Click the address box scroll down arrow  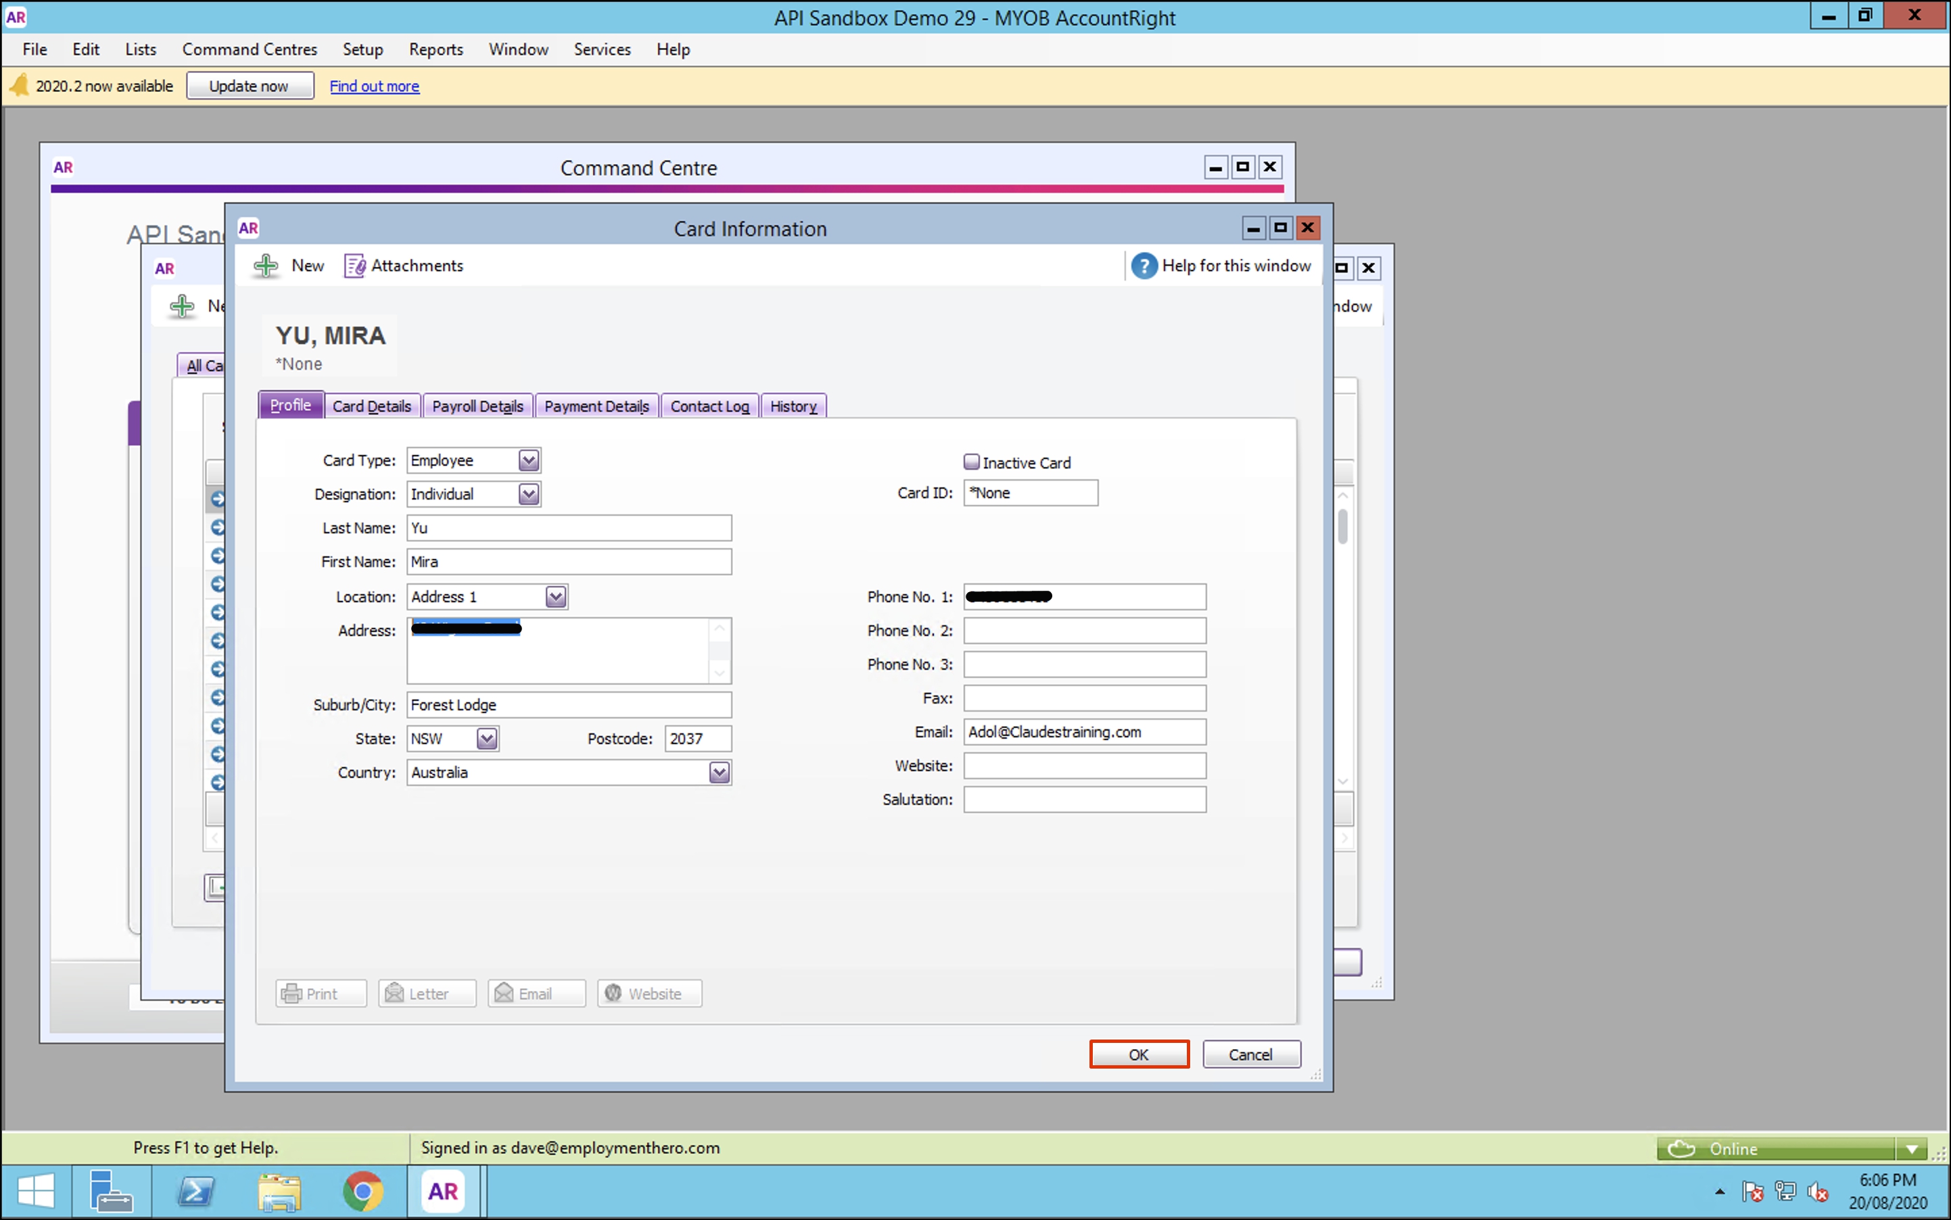point(720,672)
